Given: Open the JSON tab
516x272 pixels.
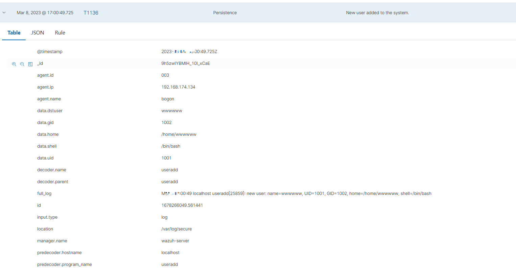Looking at the screenshot, I should point(38,33).
